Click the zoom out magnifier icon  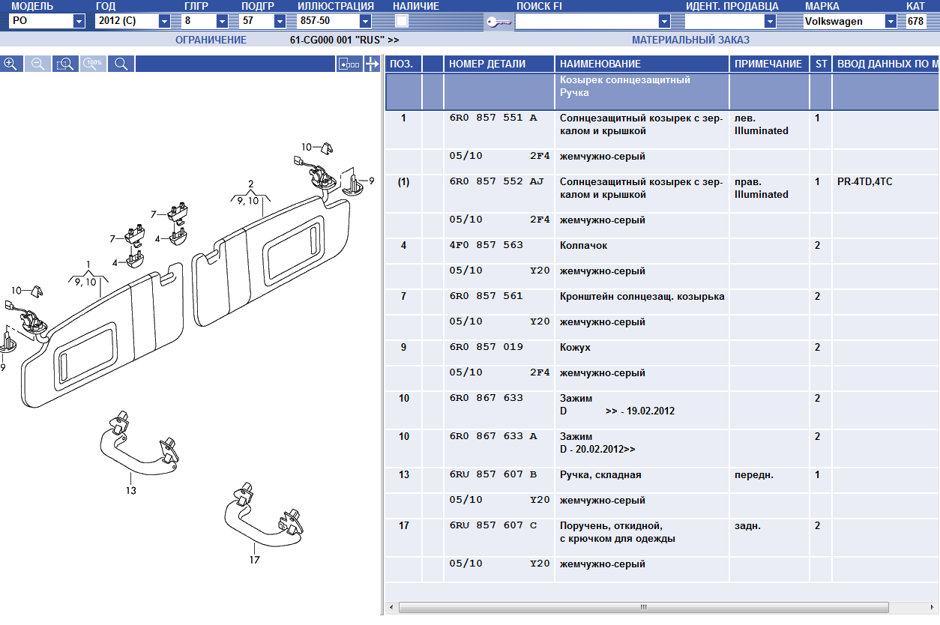pyautogui.click(x=37, y=64)
